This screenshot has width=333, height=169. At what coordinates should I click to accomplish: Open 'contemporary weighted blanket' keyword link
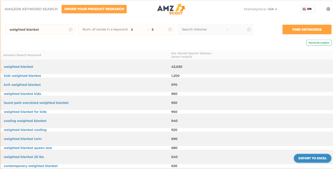(x=30, y=166)
